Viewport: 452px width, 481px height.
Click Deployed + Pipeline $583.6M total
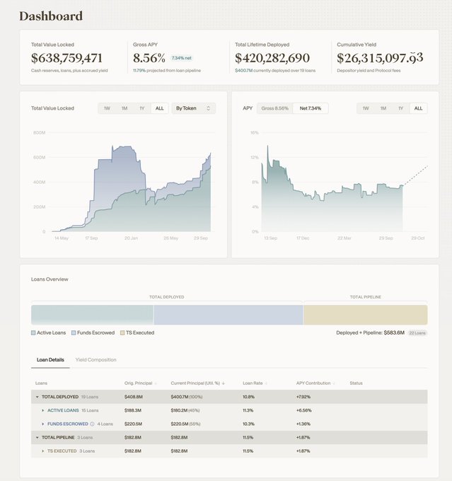coord(370,333)
